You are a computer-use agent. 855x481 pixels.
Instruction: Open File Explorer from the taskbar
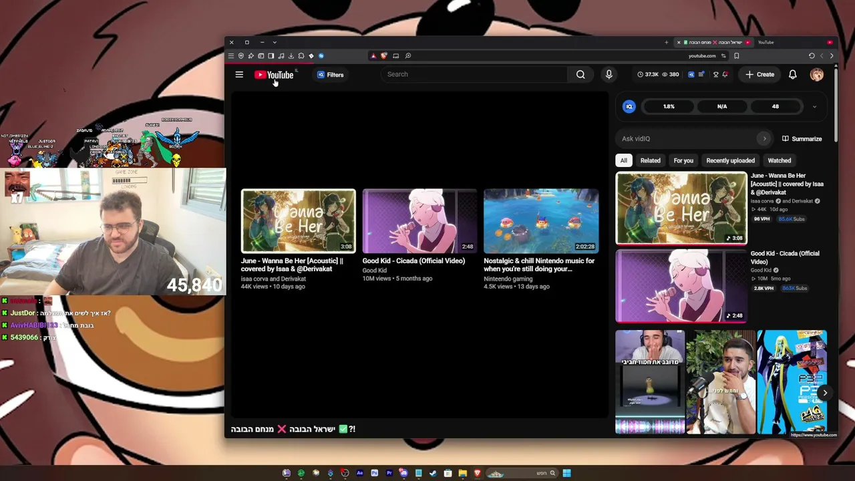pyautogui.click(x=462, y=473)
